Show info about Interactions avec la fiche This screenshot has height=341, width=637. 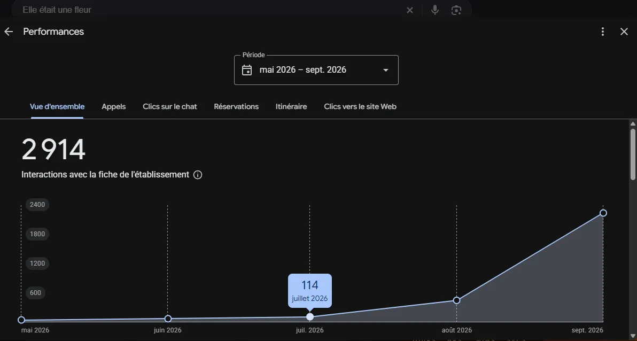(x=198, y=175)
